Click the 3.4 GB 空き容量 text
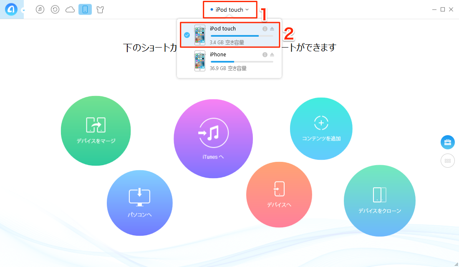Viewport: 459px width, 267px height. tap(227, 43)
